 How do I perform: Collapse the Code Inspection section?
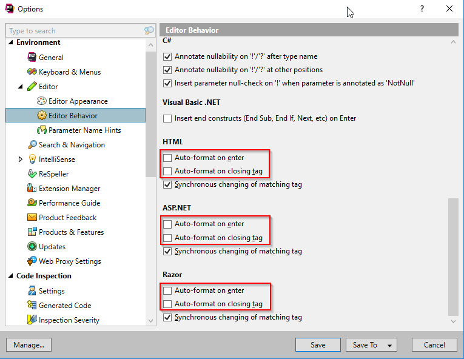(11, 276)
